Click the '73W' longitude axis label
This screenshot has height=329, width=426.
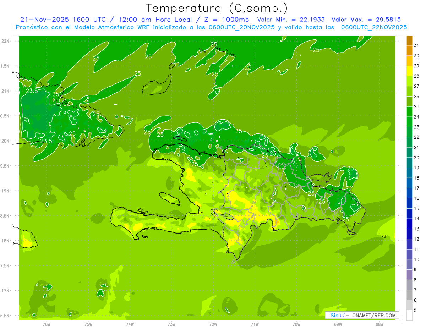pos(171,324)
